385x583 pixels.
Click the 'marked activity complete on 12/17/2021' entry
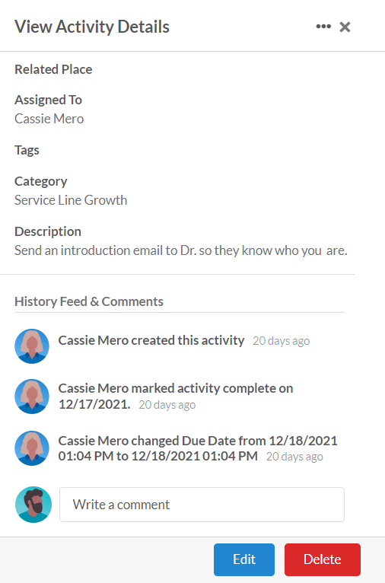(x=176, y=396)
